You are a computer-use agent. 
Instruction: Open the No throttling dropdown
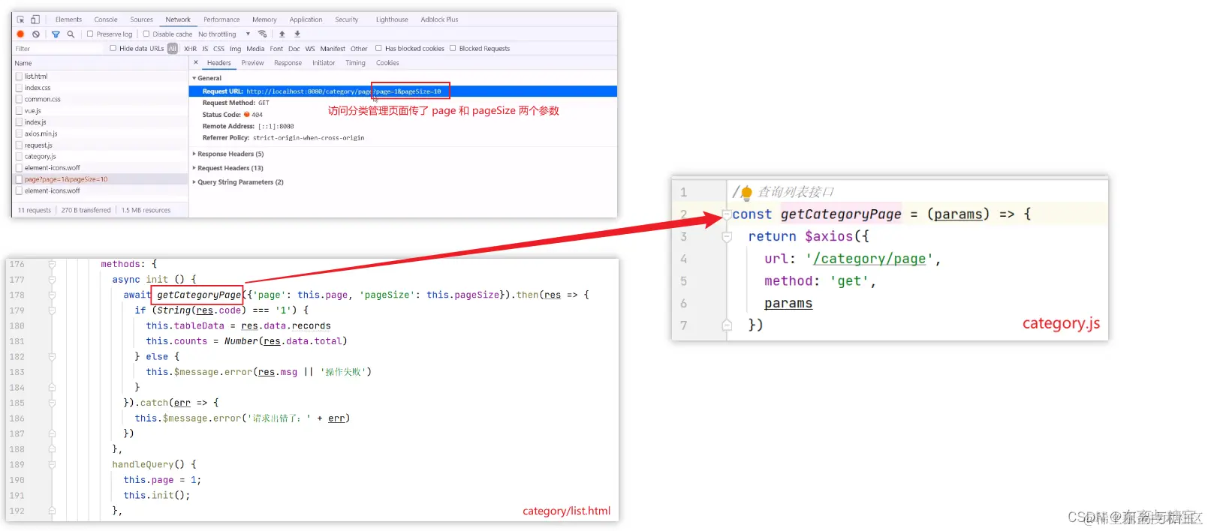[224, 34]
